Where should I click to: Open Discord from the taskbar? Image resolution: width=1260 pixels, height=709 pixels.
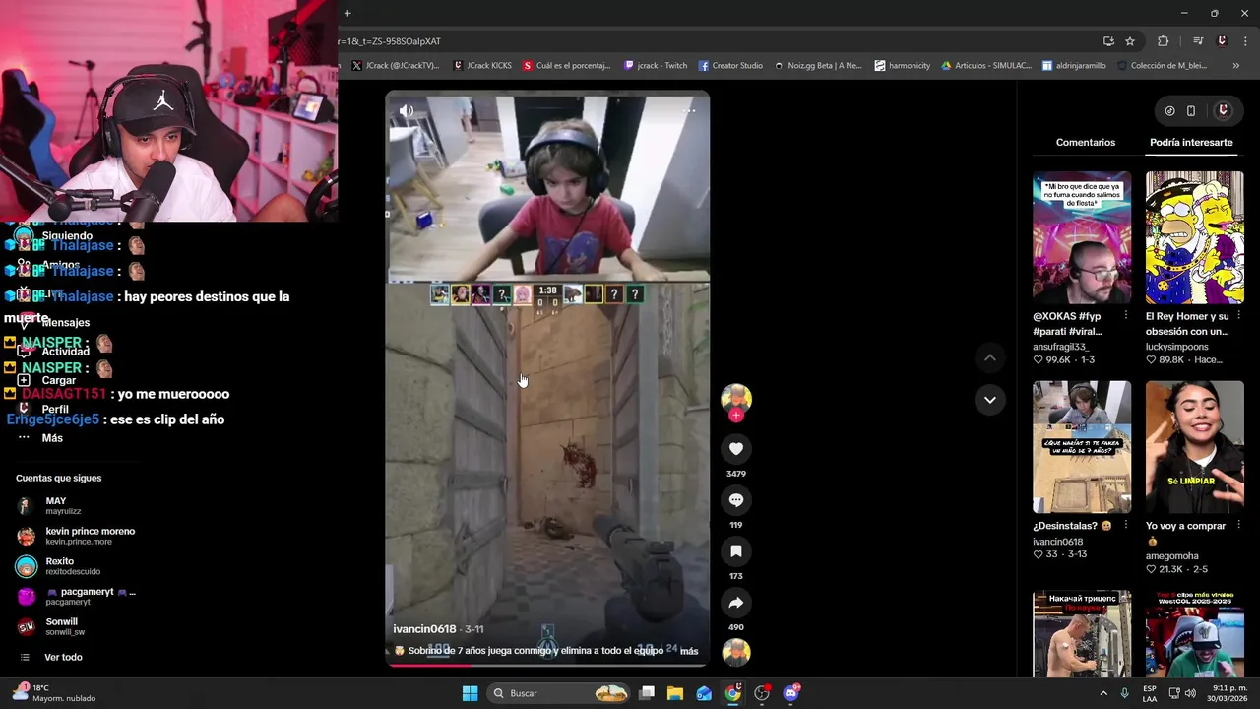790,693
